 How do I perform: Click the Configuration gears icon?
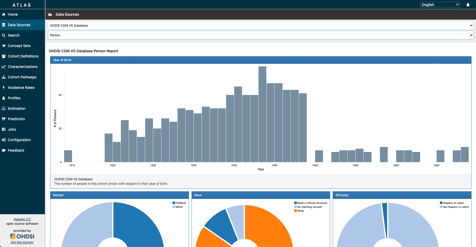4,140
